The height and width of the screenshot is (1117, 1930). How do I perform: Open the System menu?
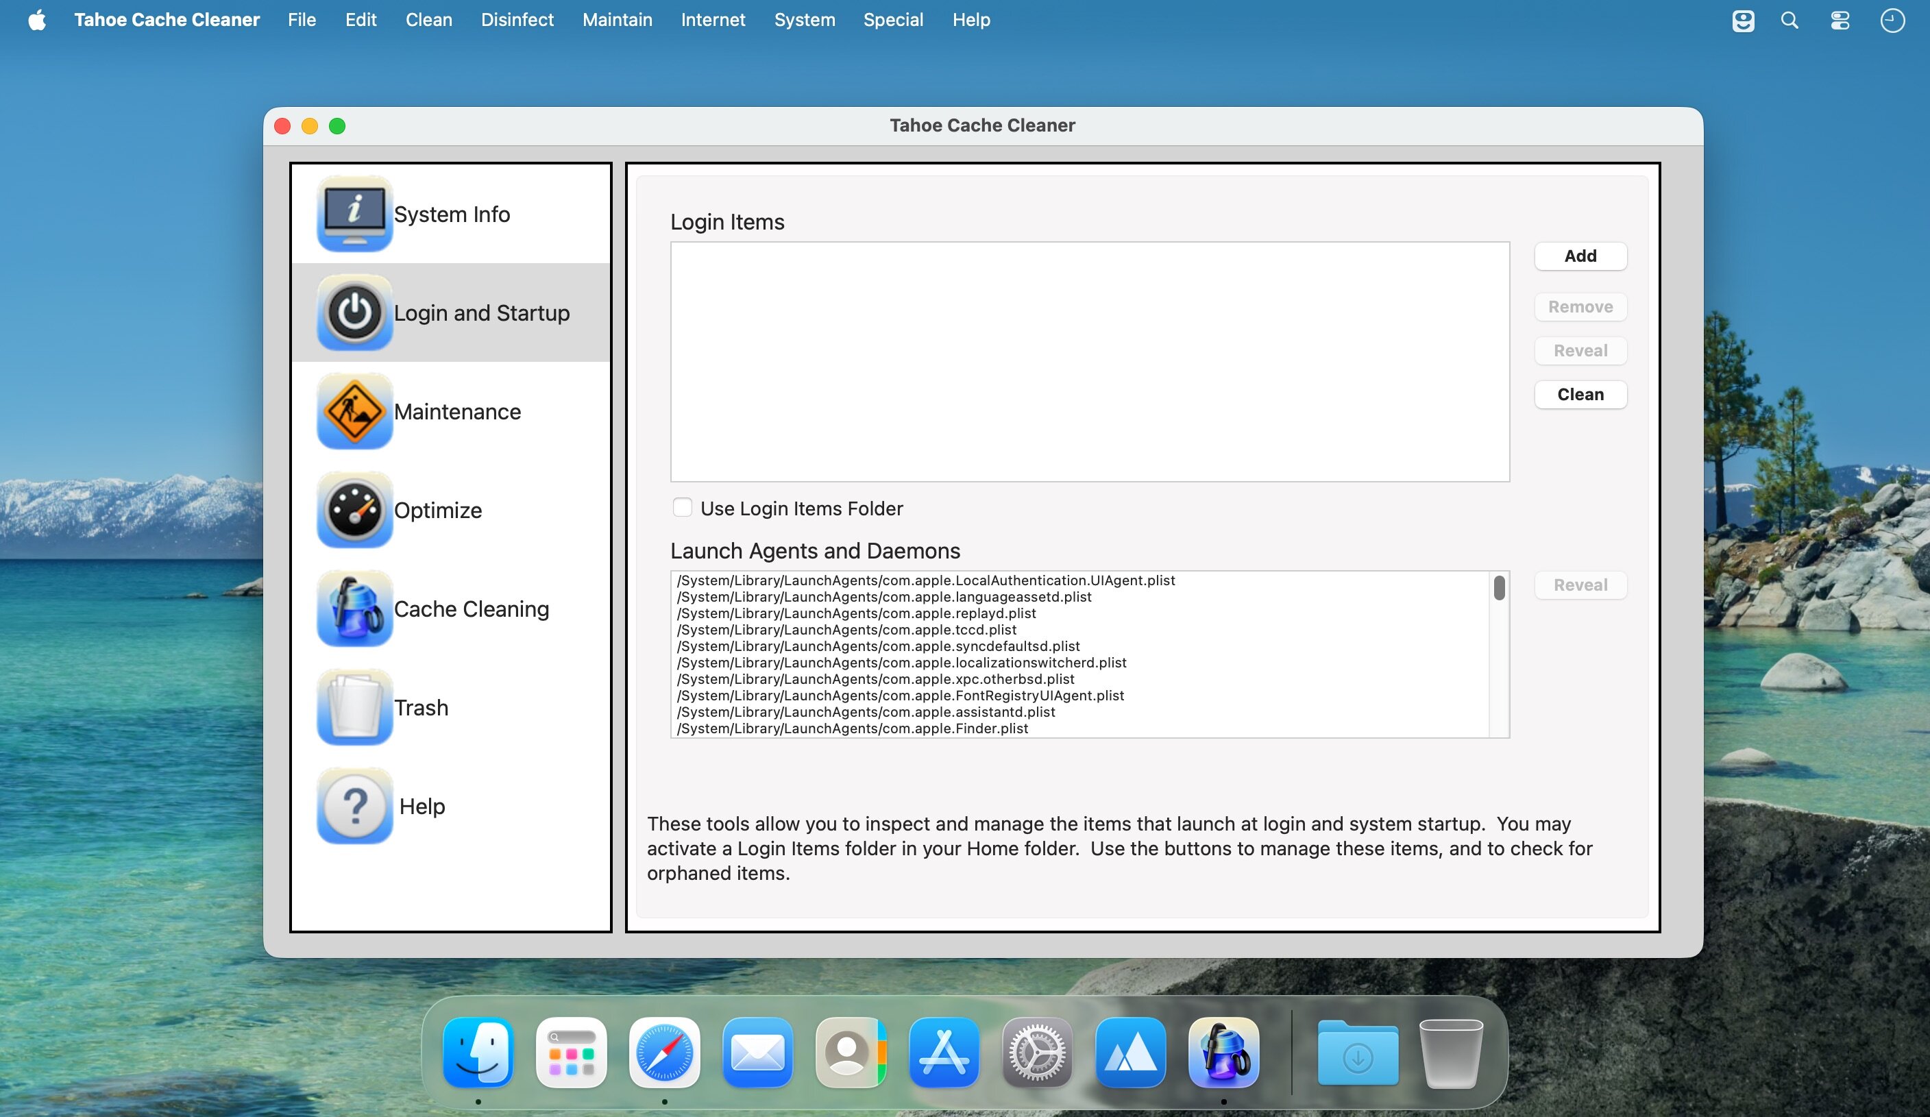804,20
